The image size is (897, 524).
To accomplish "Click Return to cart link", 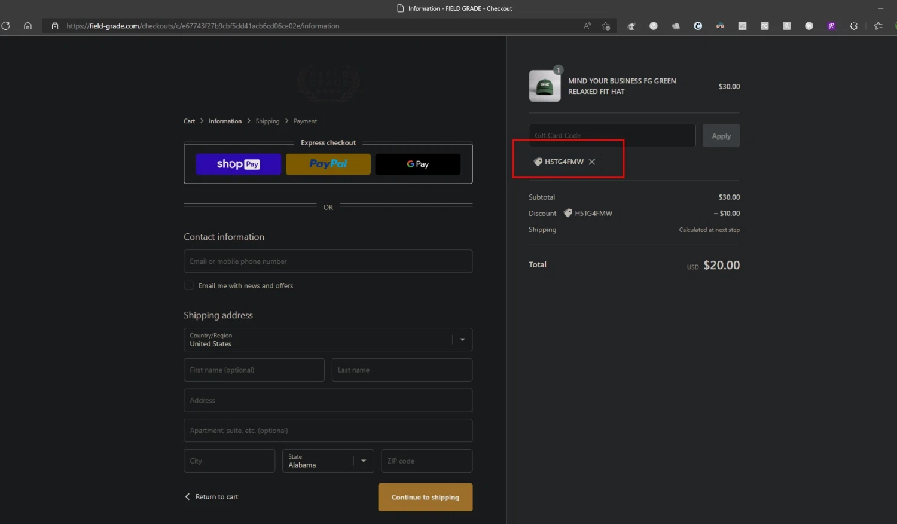I will (x=211, y=497).
